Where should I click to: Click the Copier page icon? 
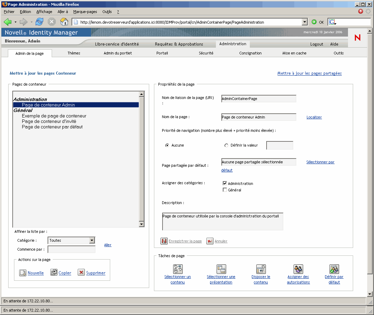point(54,272)
